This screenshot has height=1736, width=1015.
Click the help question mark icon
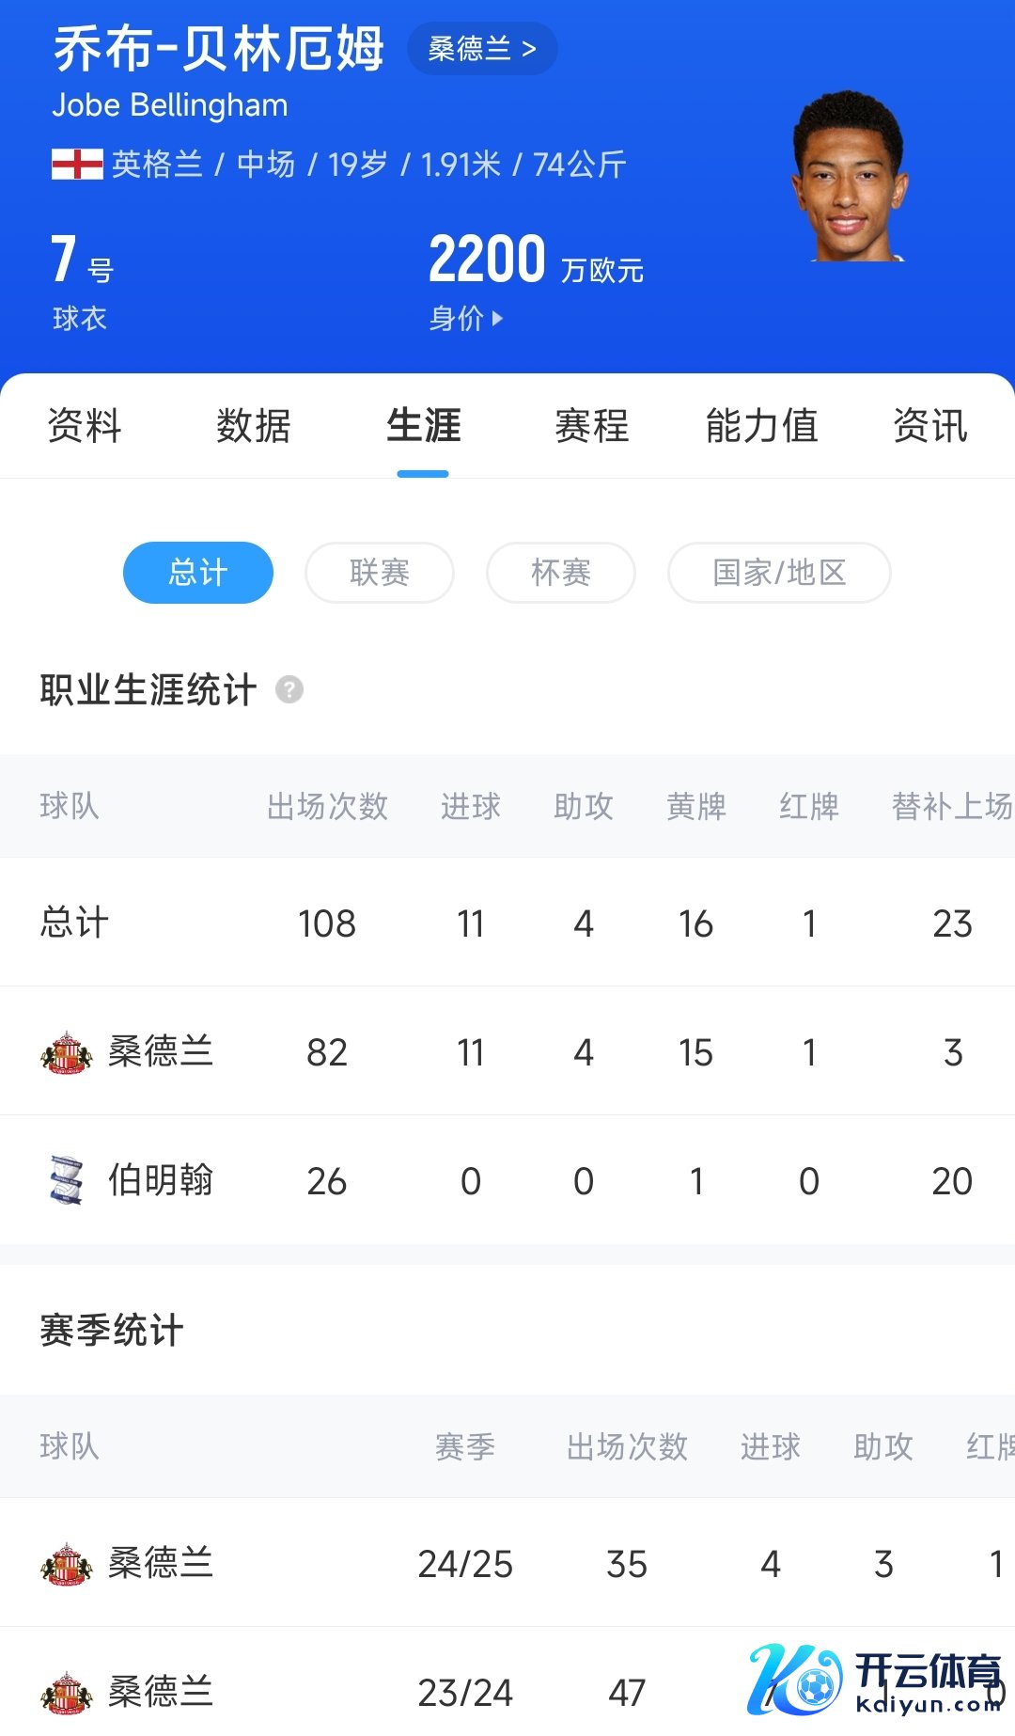(x=289, y=689)
